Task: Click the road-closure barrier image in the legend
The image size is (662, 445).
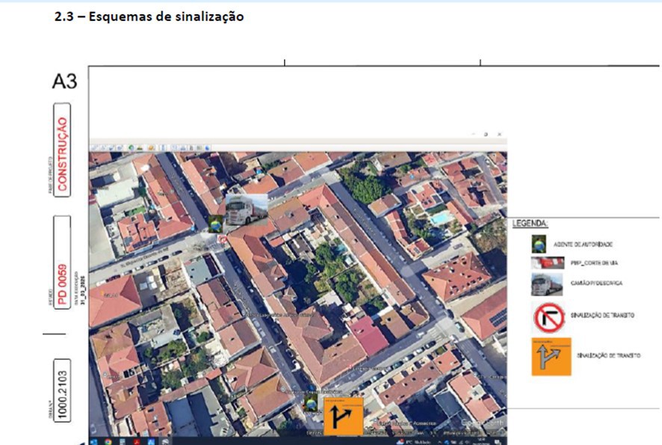Action: [x=548, y=263]
